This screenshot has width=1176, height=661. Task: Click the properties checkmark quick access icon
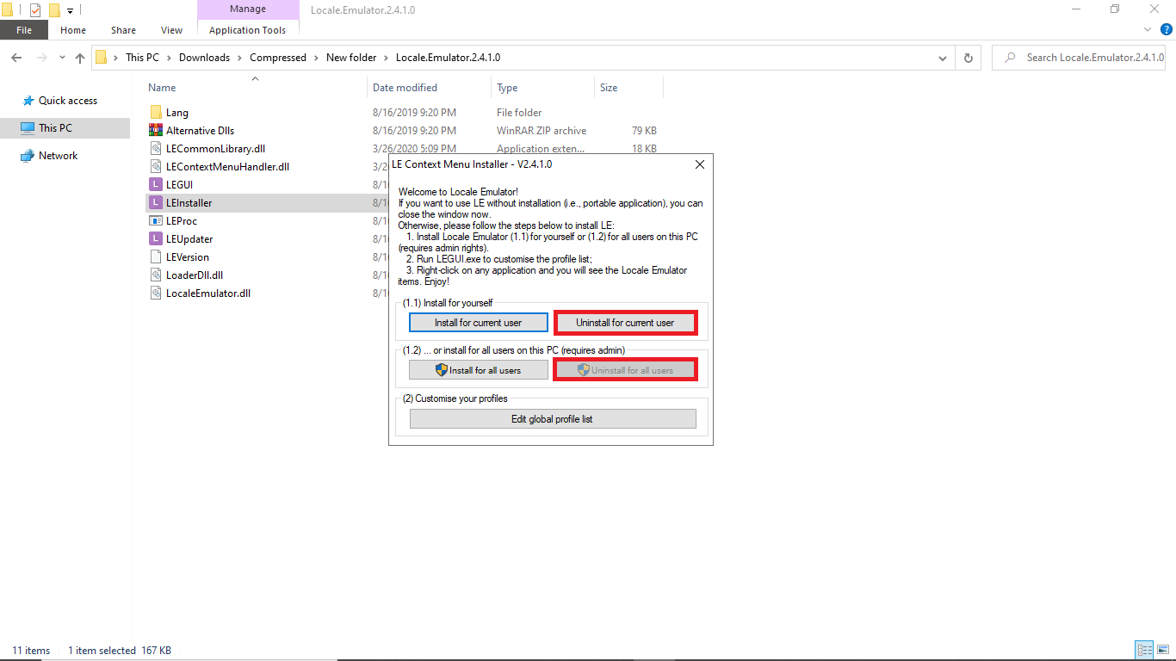[x=35, y=10]
